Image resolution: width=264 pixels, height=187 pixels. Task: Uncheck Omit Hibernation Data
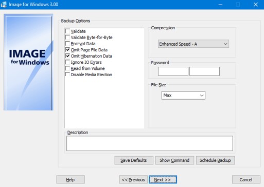(67, 56)
